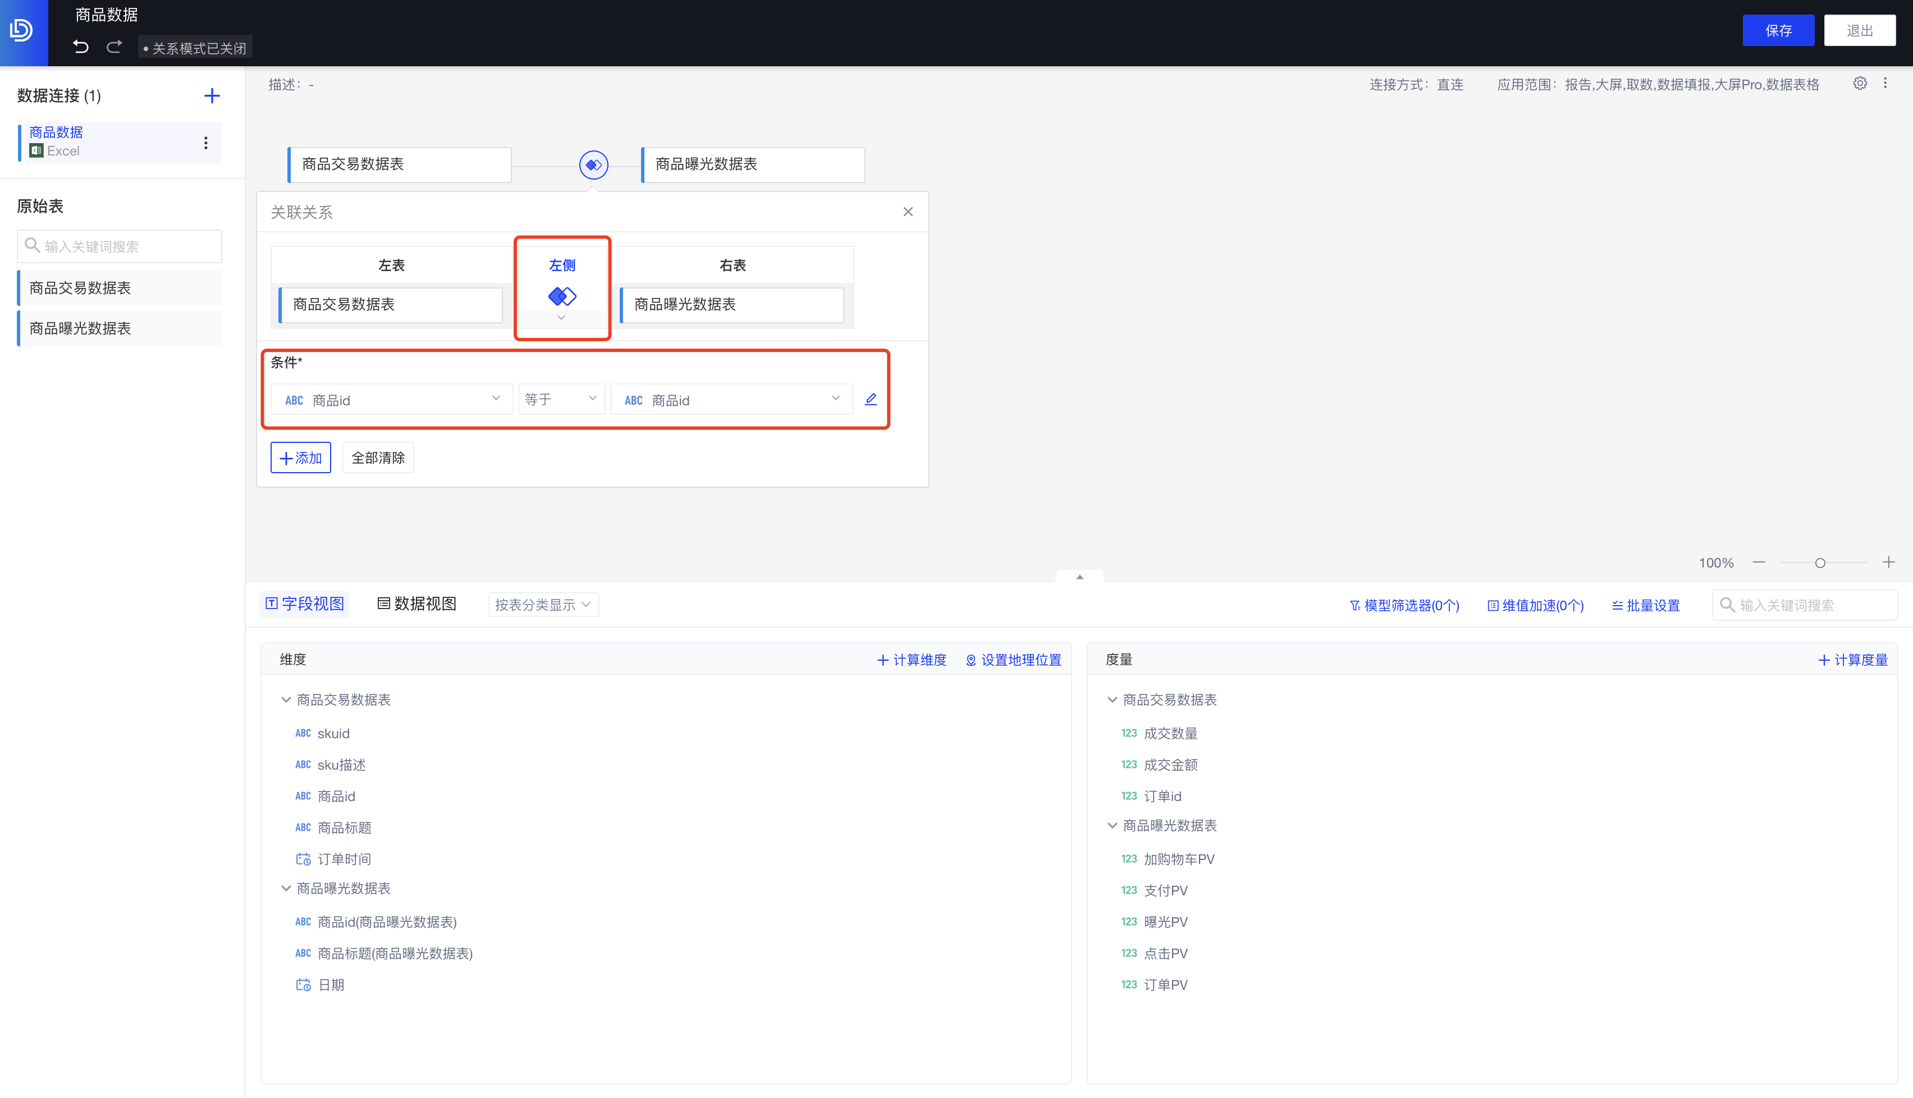This screenshot has width=1913, height=1098.
Task: Click the pencil edit icon beside the condition
Action: click(871, 399)
